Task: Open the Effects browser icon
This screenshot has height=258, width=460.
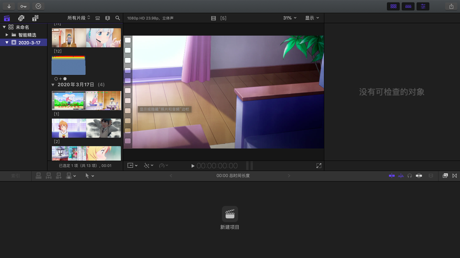Action: click(x=445, y=176)
